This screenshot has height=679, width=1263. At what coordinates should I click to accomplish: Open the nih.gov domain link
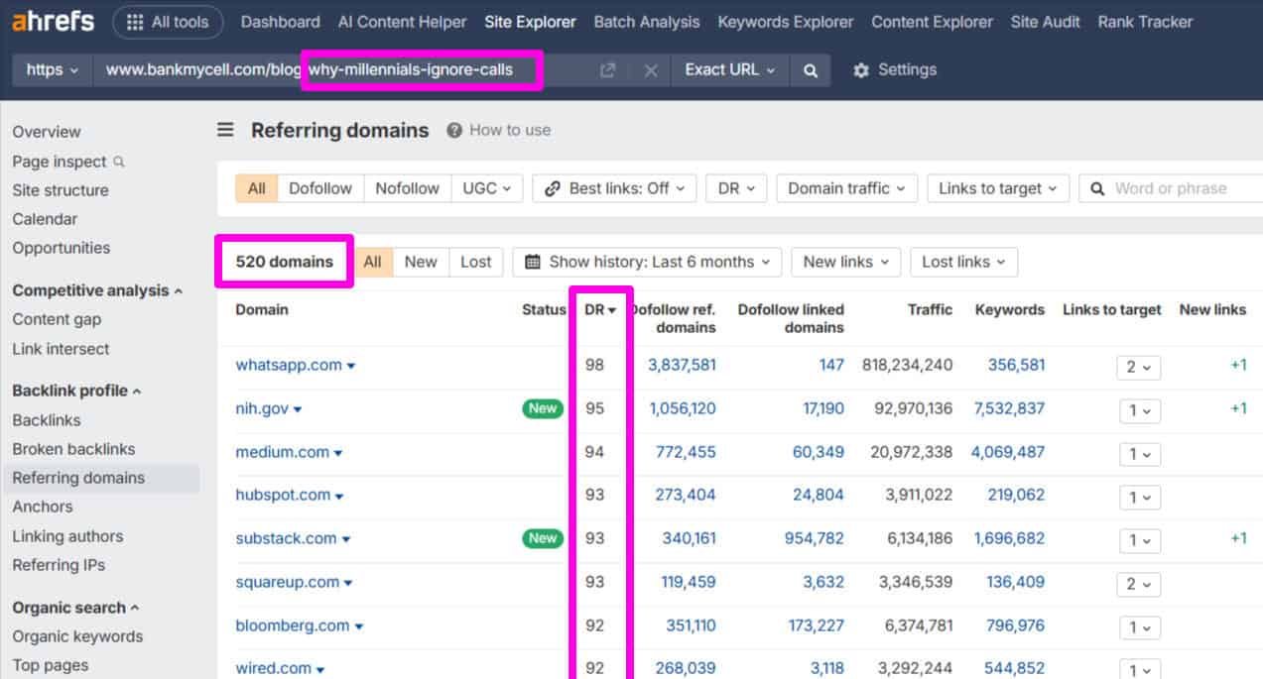point(261,408)
